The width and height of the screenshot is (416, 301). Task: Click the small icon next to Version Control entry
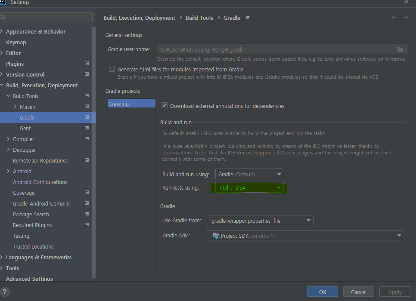[87, 74]
